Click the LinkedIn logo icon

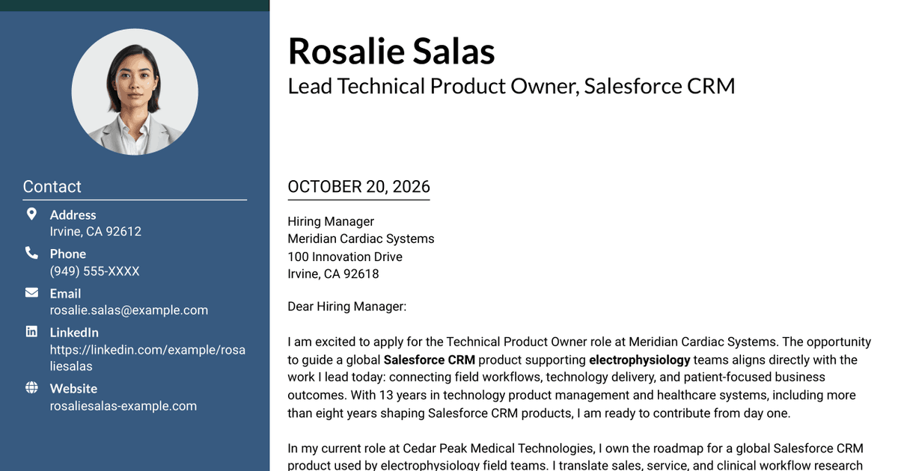point(31,331)
